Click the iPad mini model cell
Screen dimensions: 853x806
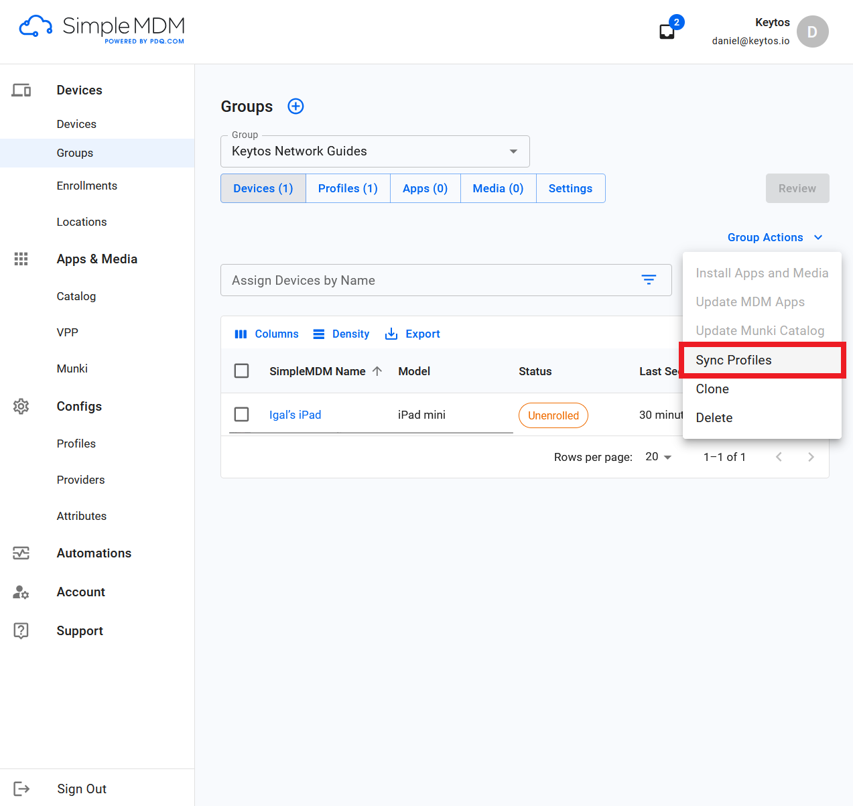pos(421,415)
